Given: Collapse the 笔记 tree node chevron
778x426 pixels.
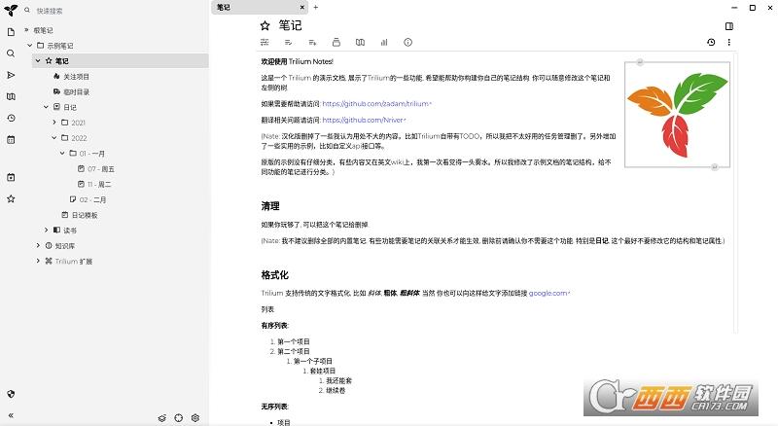Looking at the screenshot, I should 38,60.
